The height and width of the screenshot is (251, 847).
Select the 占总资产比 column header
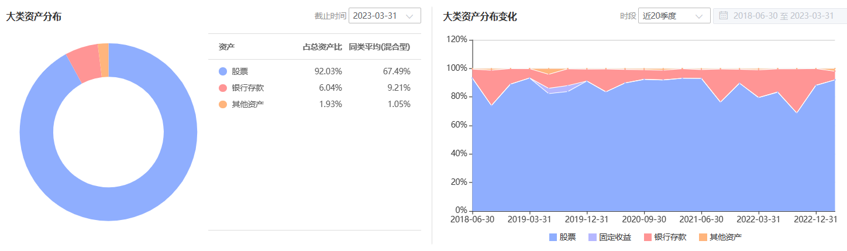(322, 47)
